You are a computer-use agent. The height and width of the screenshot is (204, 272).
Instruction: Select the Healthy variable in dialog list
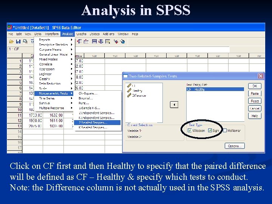tap(135, 91)
